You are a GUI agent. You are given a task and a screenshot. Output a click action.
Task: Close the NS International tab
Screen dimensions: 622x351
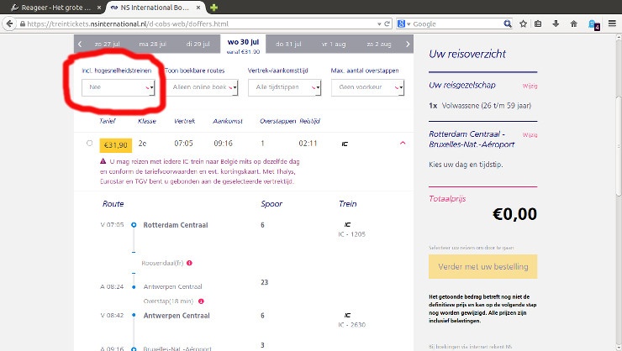(198, 8)
